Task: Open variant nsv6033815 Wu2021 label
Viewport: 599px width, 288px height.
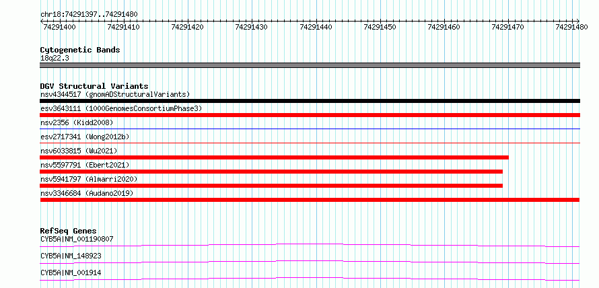Action: 79,151
